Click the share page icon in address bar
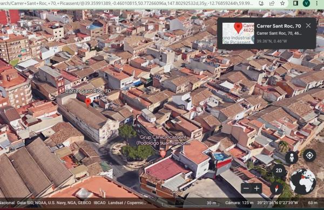 tap(272, 3)
